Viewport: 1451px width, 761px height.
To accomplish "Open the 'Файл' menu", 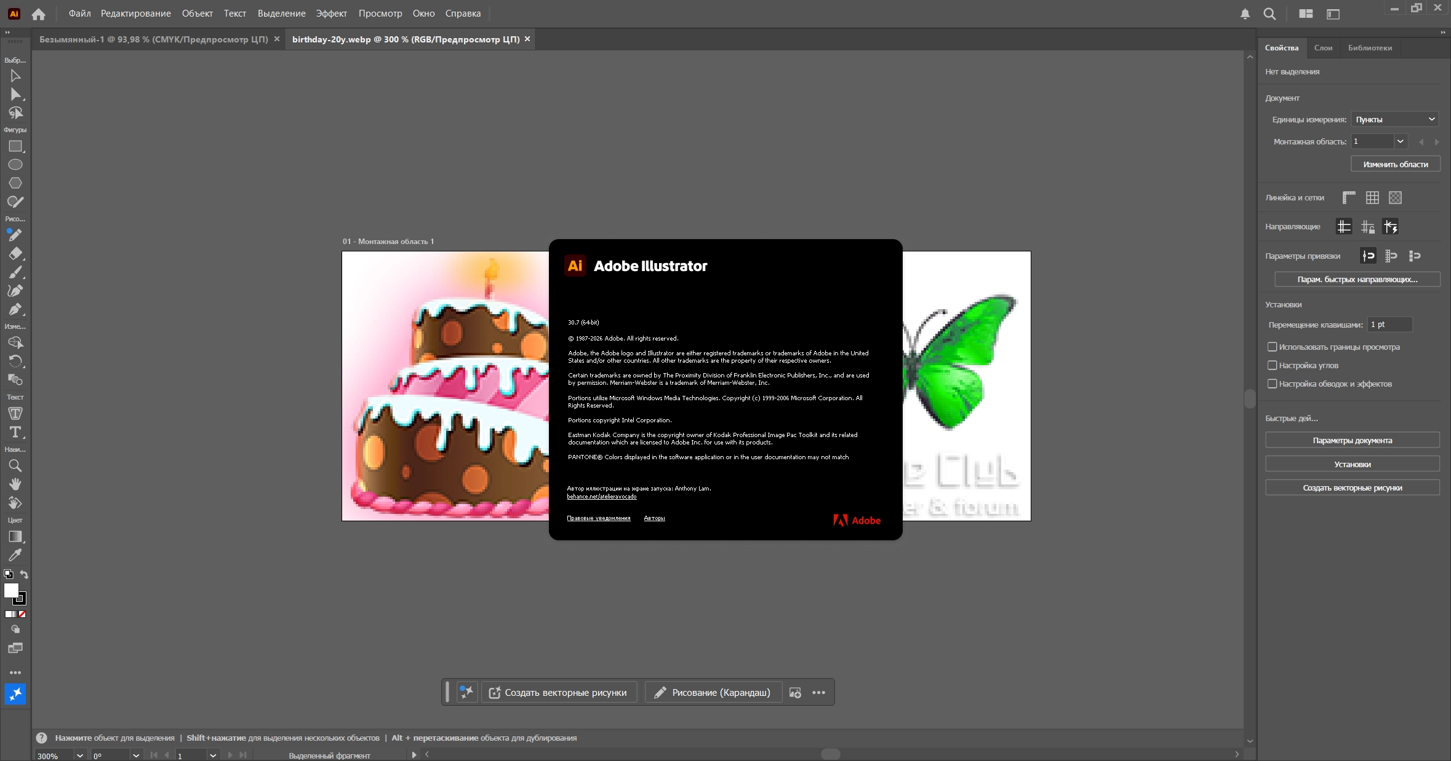I will [80, 14].
